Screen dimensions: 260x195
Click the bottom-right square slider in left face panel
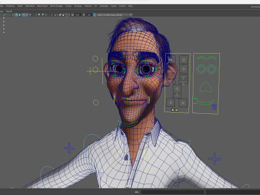click(x=183, y=103)
